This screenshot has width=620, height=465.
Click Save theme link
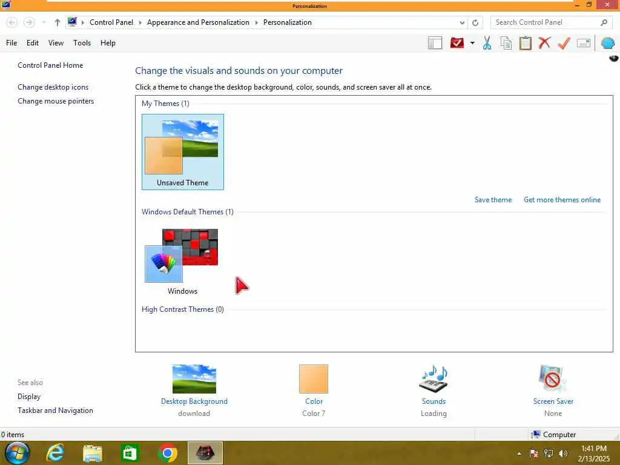pyautogui.click(x=493, y=200)
